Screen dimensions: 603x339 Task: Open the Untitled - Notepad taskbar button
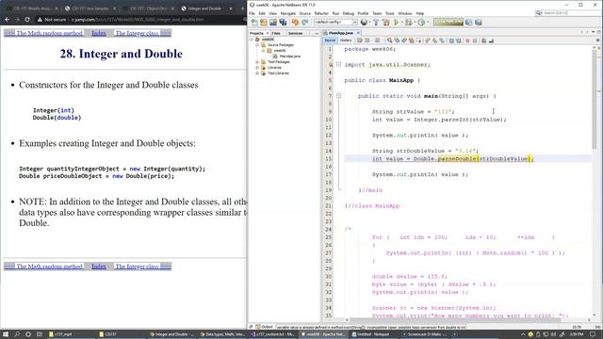pos(373,334)
